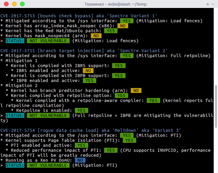The width and height of the screenshot is (218, 173).
Task: Click the eject-style arrow icon in title bar
Action: click(x=208, y=4)
